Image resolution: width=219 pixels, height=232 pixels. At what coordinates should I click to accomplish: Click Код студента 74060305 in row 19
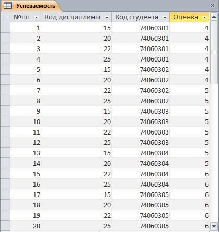[x=141, y=215]
